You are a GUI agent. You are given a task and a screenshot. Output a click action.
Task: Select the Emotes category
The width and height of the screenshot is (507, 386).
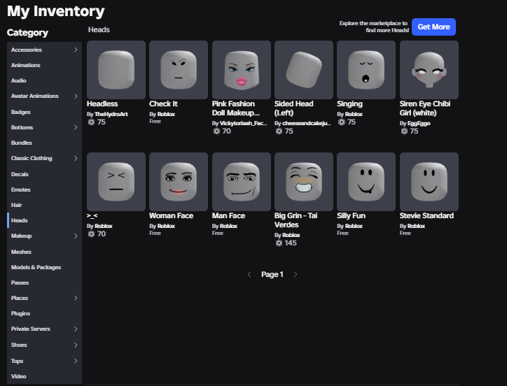(x=44, y=190)
